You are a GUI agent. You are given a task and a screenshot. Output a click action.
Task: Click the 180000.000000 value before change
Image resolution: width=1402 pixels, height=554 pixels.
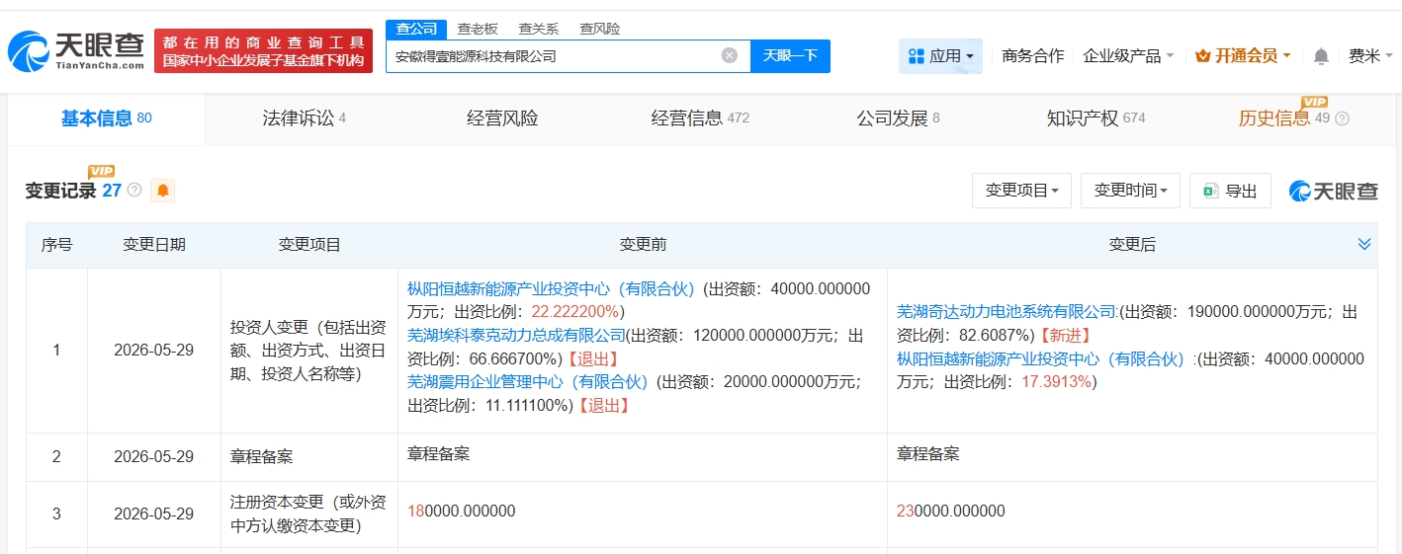coord(462,512)
